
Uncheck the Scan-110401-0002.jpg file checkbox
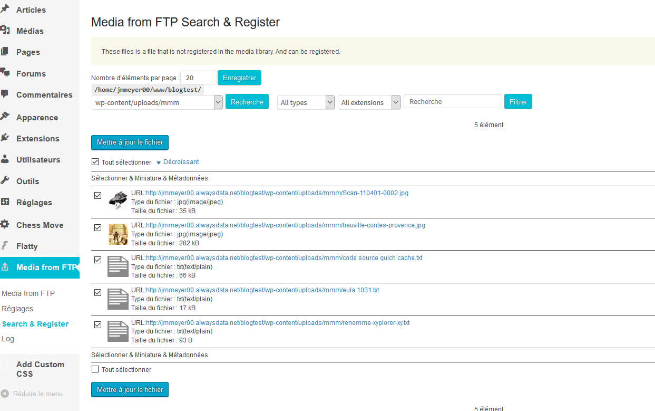tap(97, 195)
